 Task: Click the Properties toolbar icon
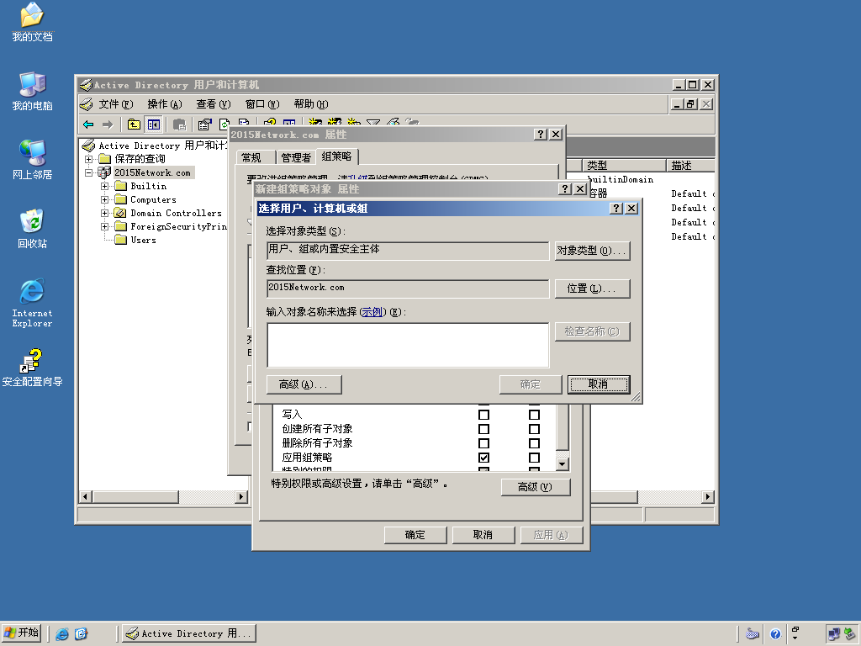pyautogui.click(x=204, y=124)
